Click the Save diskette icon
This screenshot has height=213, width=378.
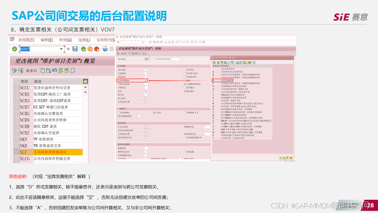point(75,49)
